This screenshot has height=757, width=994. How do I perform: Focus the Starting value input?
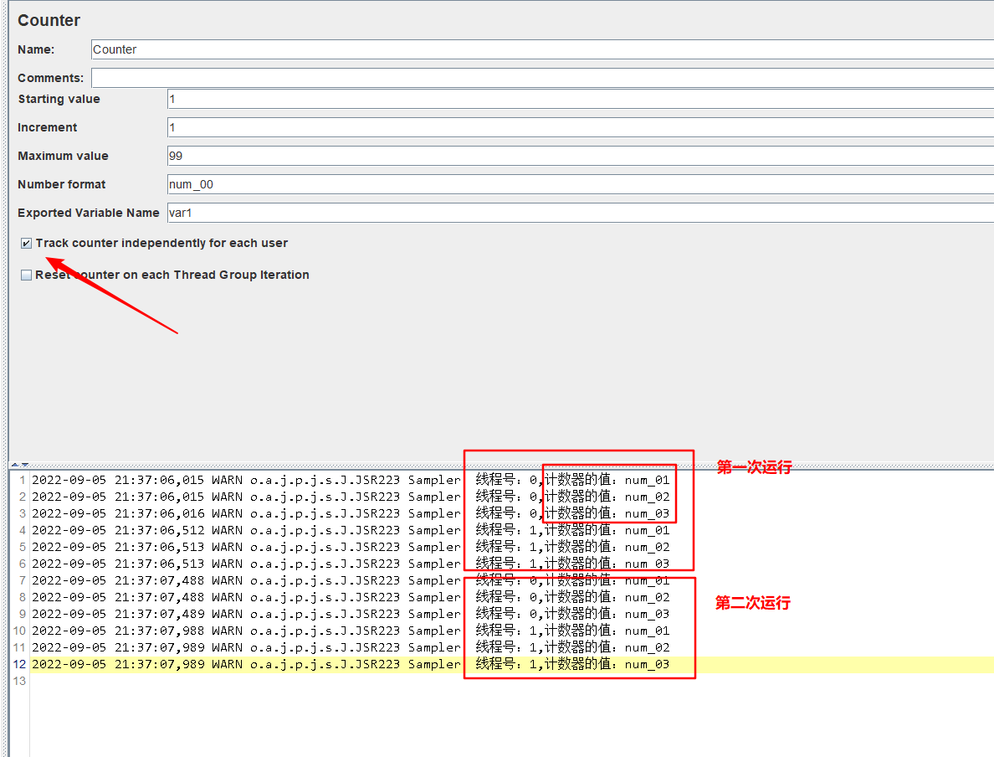pos(579,99)
